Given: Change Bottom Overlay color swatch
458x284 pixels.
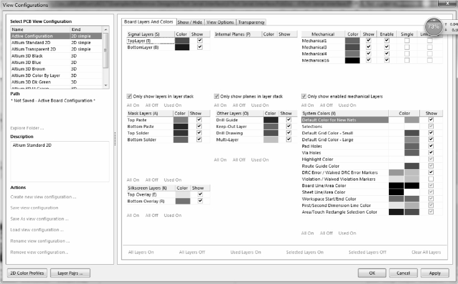Looking at the screenshot, I should click(182, 201).
